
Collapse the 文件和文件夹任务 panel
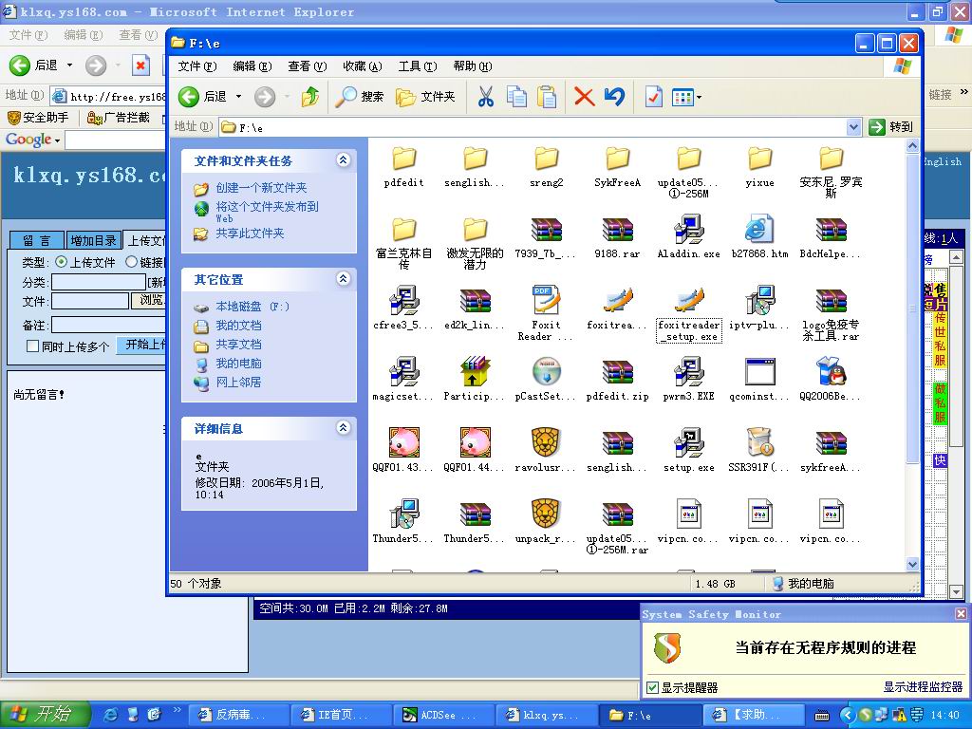(x=344, y=160)
